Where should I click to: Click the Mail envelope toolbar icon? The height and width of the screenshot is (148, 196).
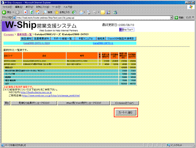(x=81, y=12)
